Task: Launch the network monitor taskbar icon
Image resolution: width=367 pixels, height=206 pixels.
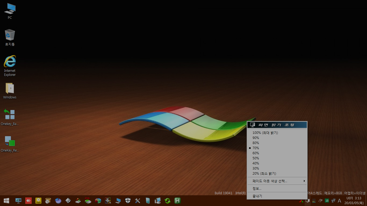Action: (19, 201)
